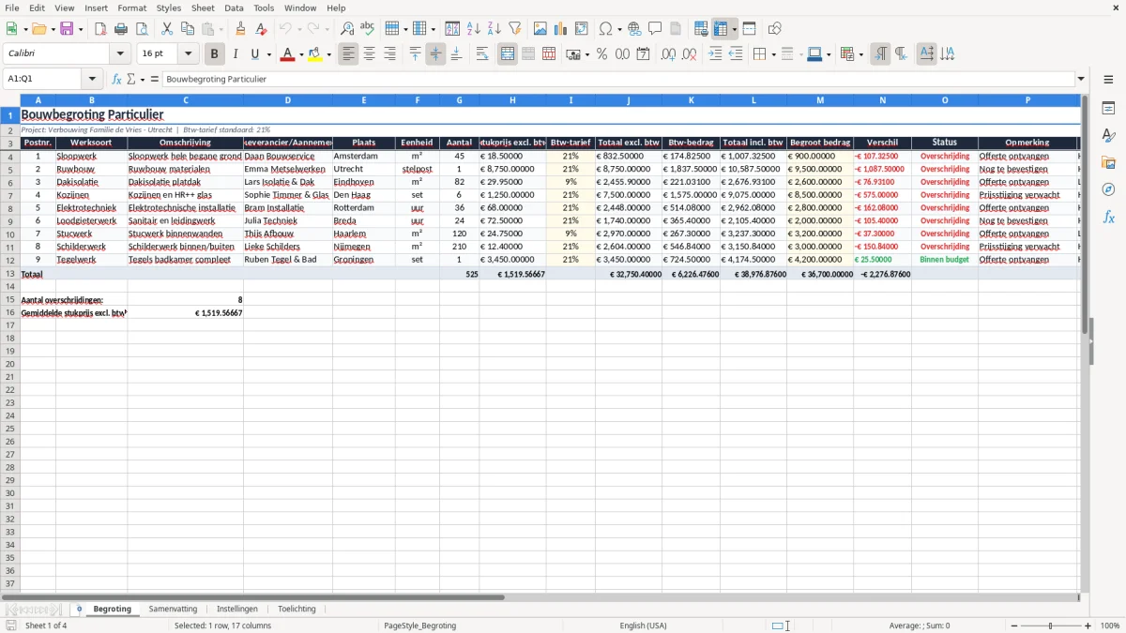
Task: Insert a comment
Action: pos(655,29)
